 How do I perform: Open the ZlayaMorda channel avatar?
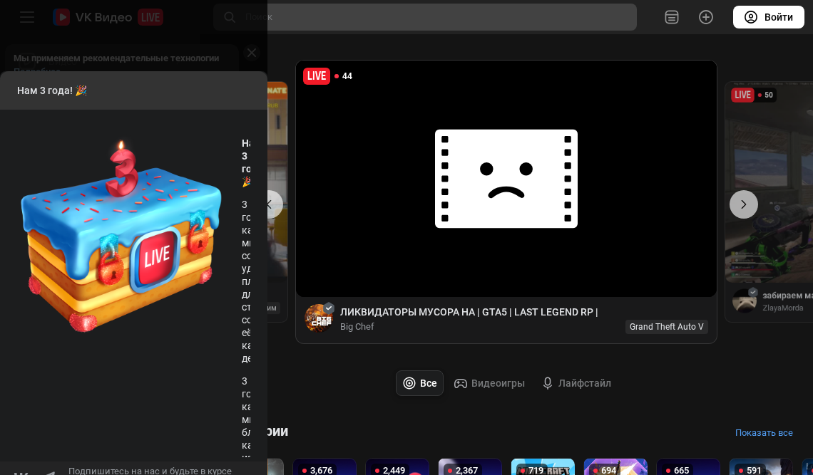[745, 301]
